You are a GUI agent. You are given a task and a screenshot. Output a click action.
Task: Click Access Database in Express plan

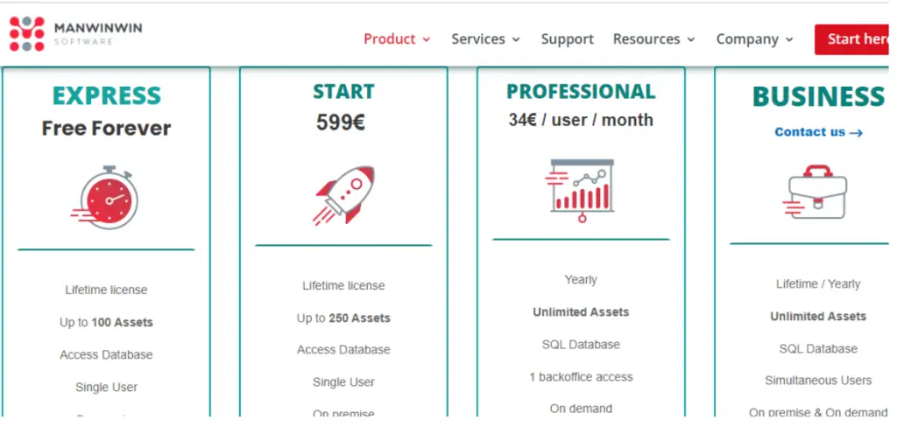tap(106, 355)
